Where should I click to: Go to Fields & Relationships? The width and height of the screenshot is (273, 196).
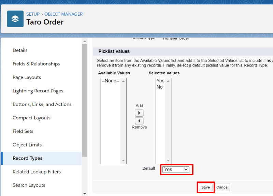(x=36, y=64)
